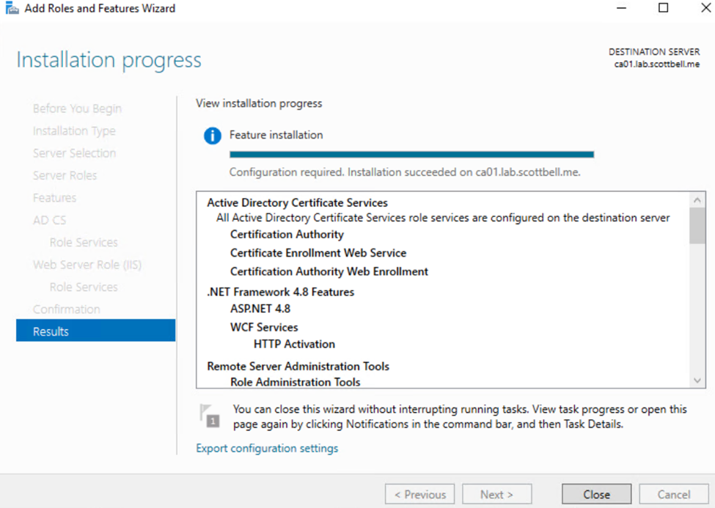The width and height of the screenshot is (715, 508).
Task: Click the scroll up arrow in results list
Action: coord(697,199)
